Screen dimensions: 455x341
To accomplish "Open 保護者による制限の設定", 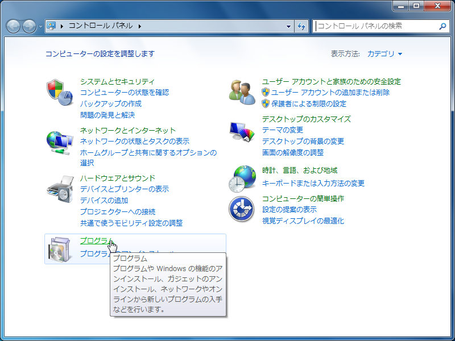I will click(x=309, y=104).
